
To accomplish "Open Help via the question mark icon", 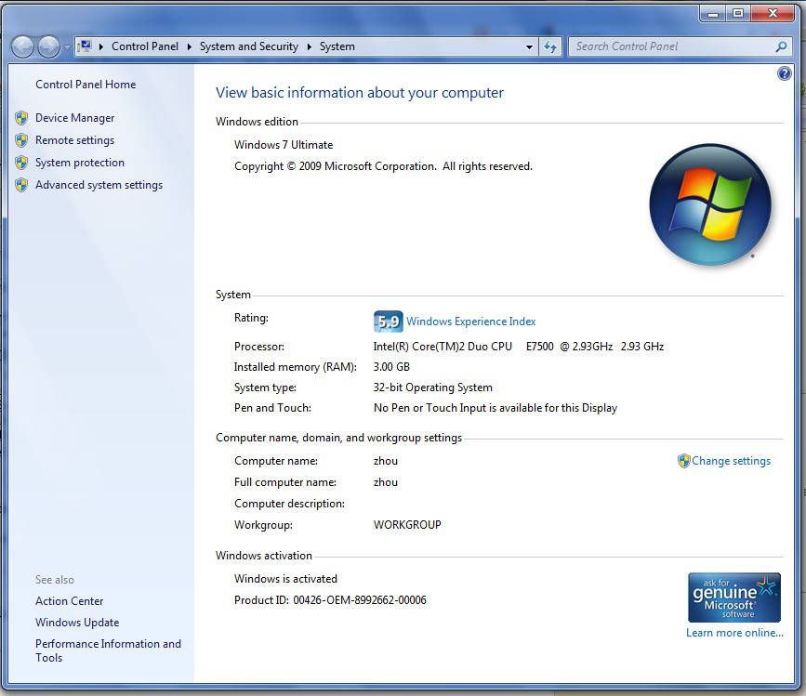I will (x=785, y=74).
